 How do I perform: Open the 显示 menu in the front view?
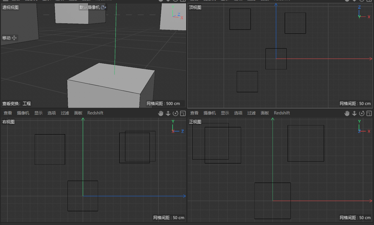coord(225,113)
